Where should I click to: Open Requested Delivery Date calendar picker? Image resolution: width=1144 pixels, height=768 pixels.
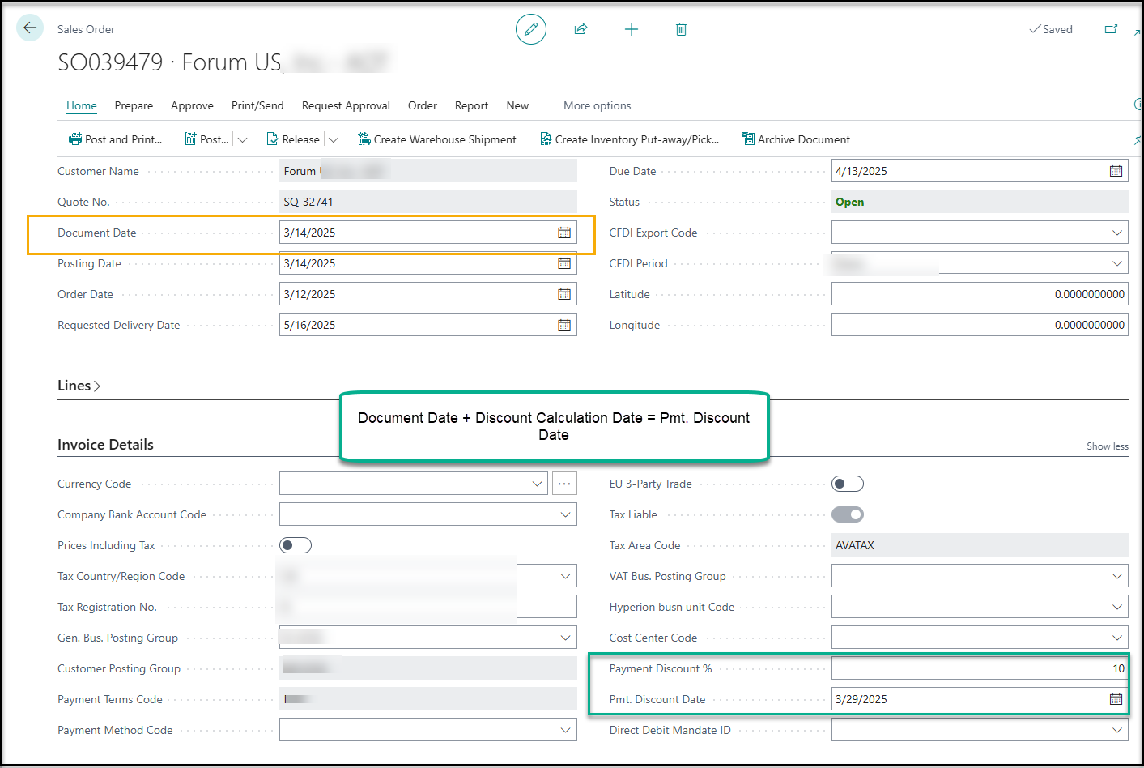pyautogui.click(x=564, y=325)
